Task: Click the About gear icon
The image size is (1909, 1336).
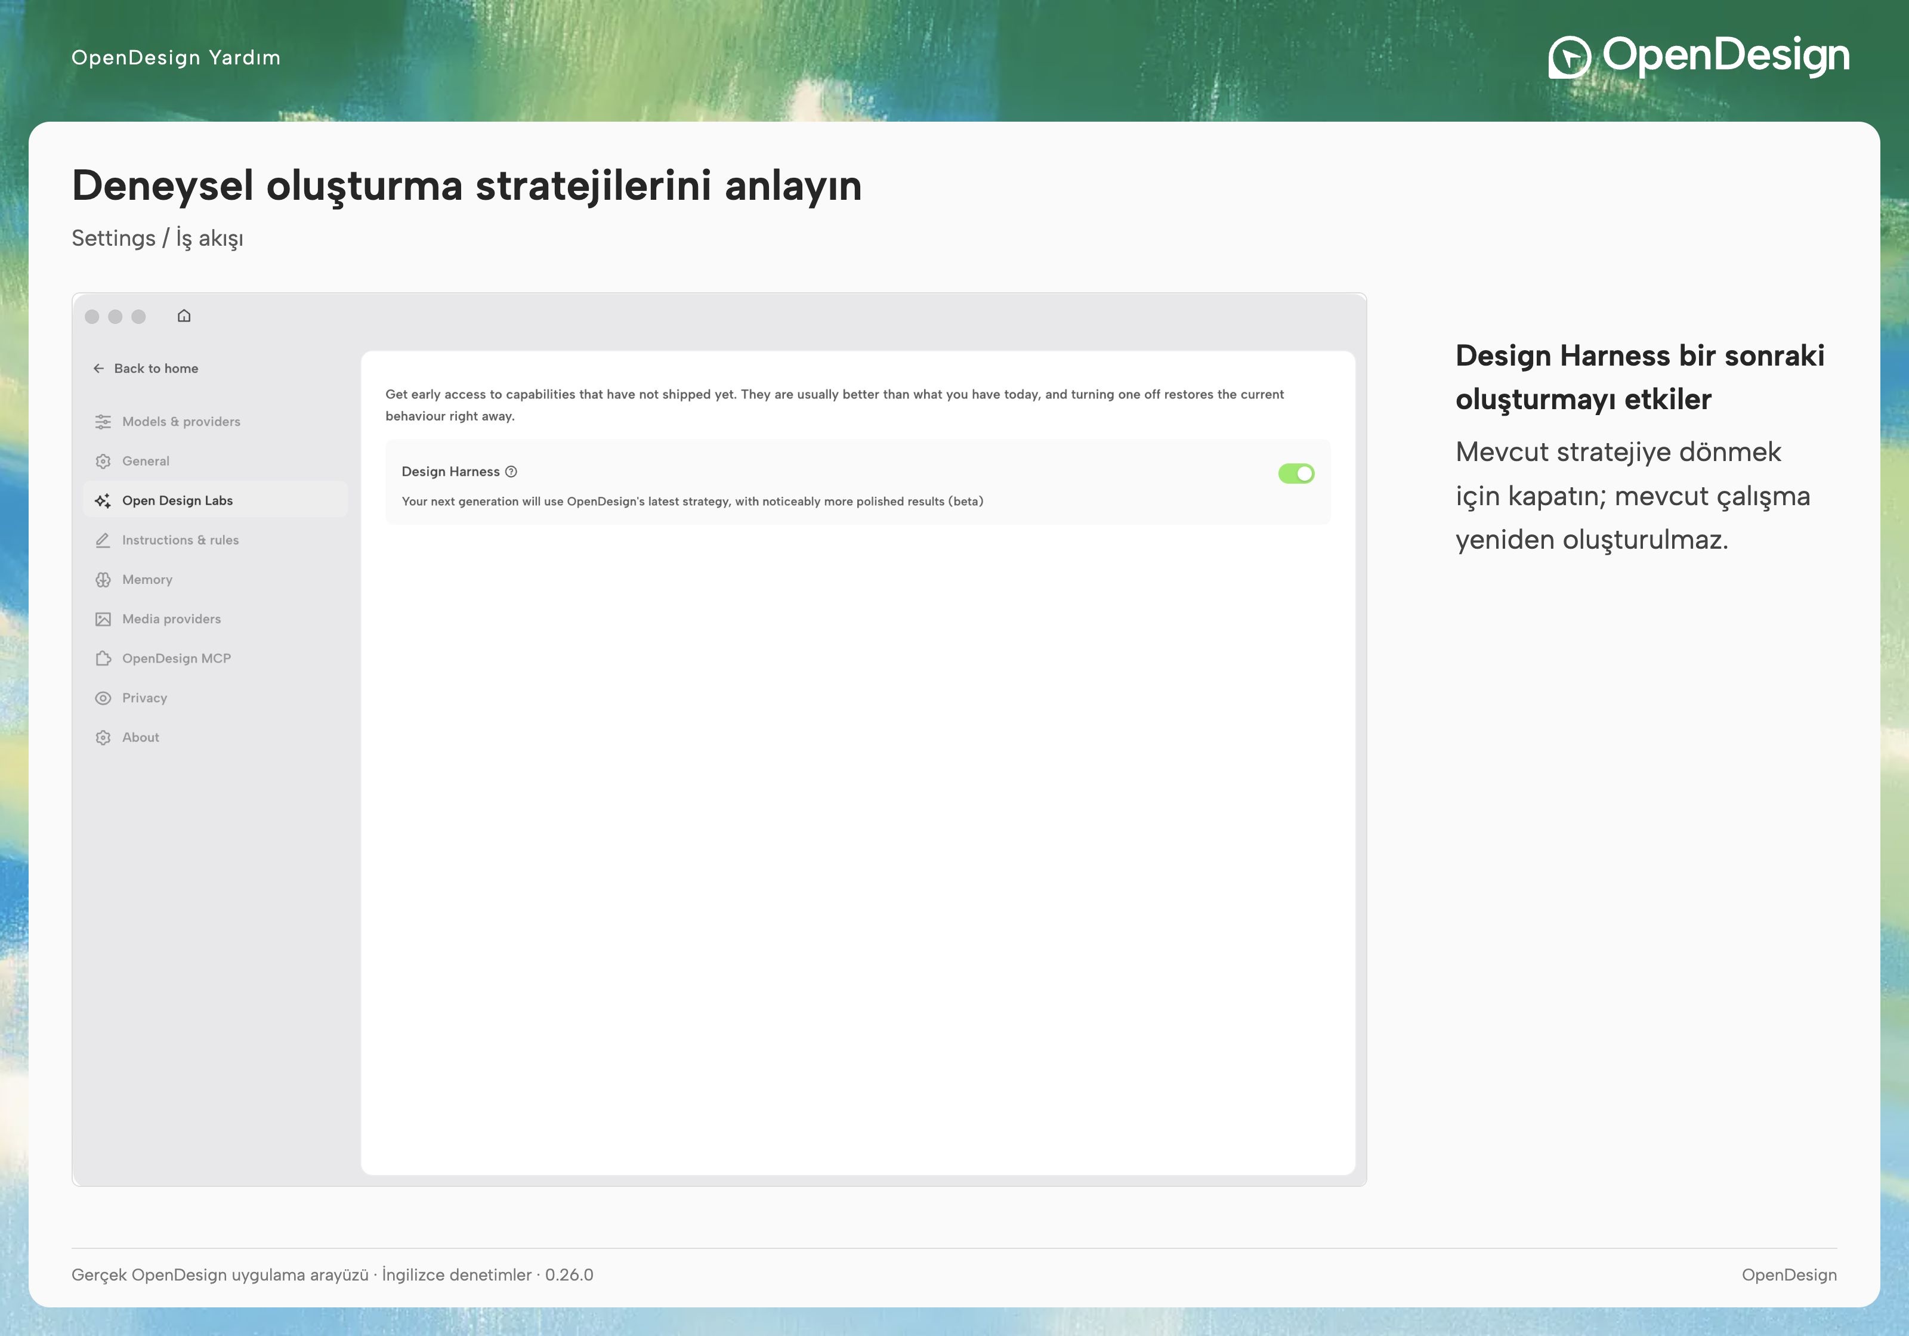Action: (x=103, y=737)
